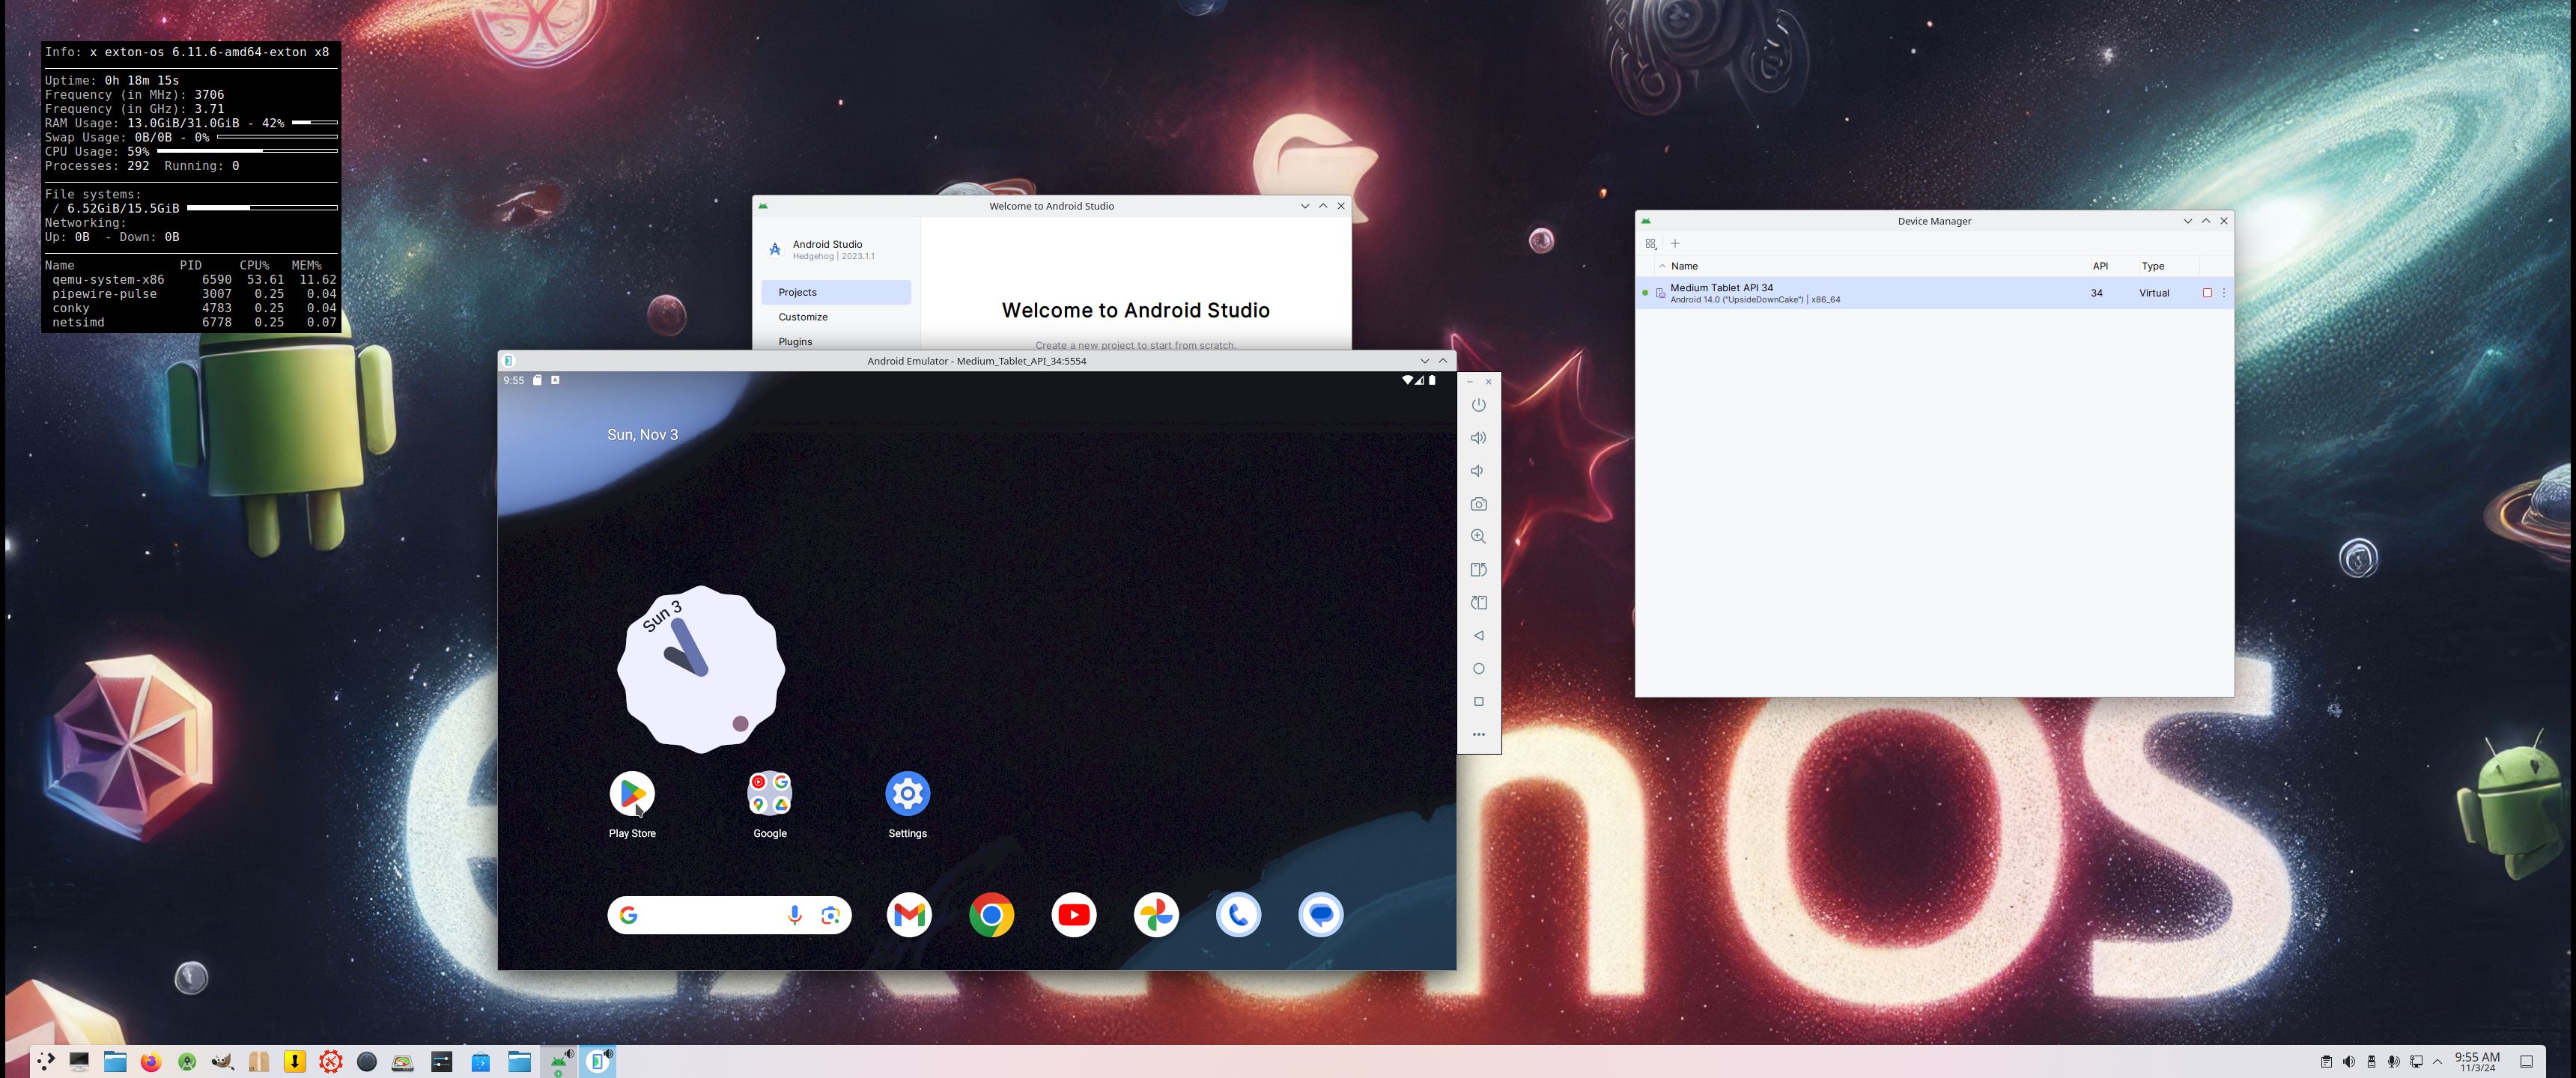Viewport: 2576px width, 1078px height.
Task: Open Messages app in emulator dock
Action: 1321,915
